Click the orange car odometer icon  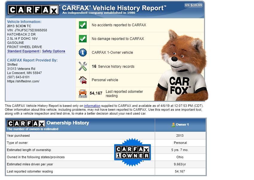83,93
